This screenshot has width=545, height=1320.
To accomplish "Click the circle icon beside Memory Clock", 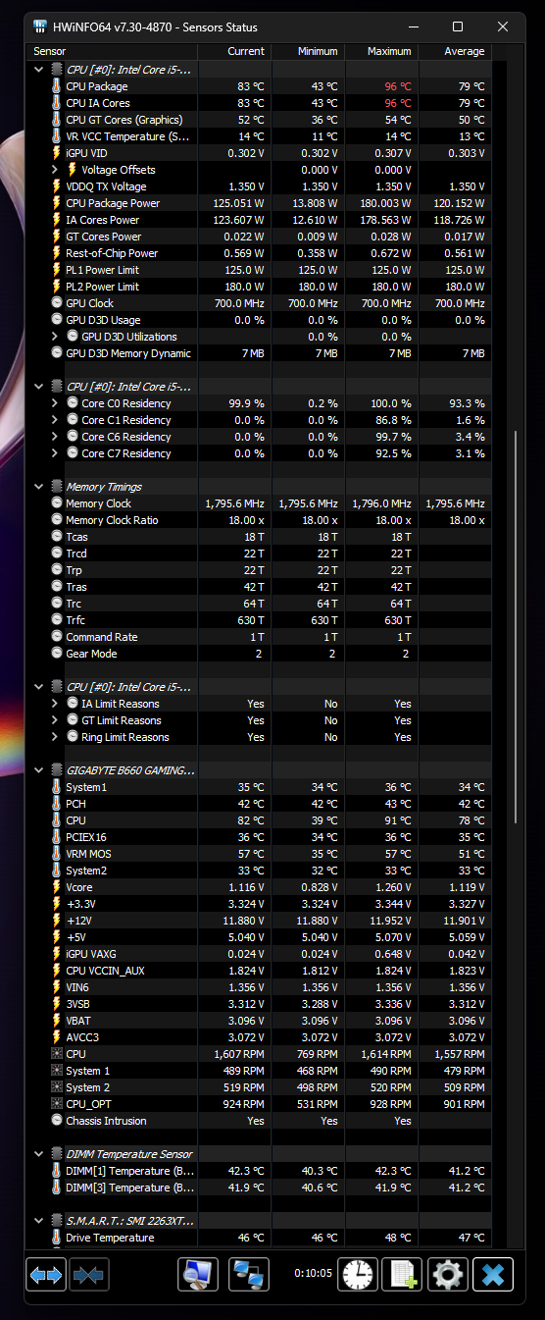I will coord(57,503).
